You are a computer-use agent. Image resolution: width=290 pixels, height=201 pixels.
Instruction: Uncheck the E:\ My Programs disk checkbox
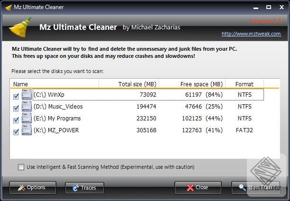(16, 120)
